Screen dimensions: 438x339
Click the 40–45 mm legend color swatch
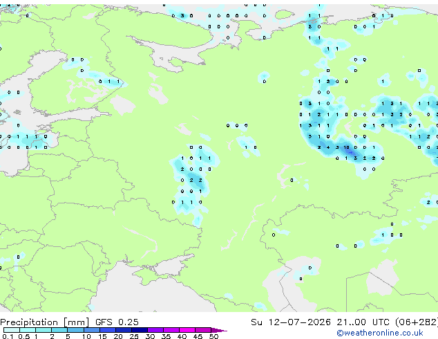(x=187, y=330)
